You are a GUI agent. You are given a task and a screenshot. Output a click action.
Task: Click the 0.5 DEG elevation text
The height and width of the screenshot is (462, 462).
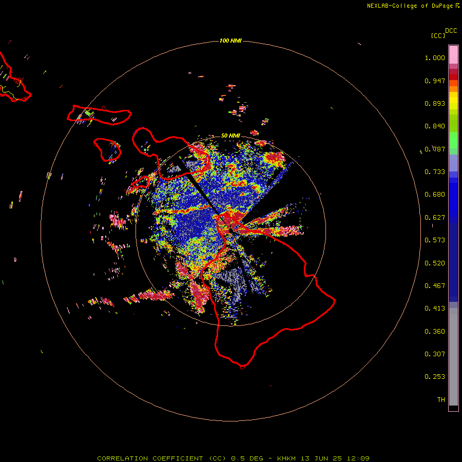247,458
